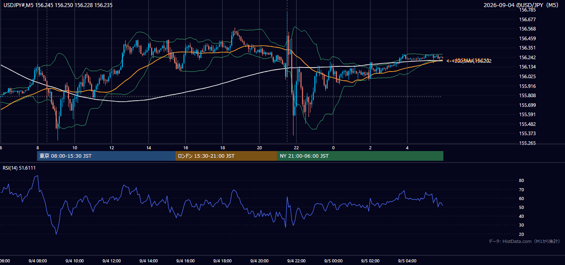The height and width of the screenshot is (265, 565).
Task: Click the データ: HistData.com source credit
Action: click(524, 241)
